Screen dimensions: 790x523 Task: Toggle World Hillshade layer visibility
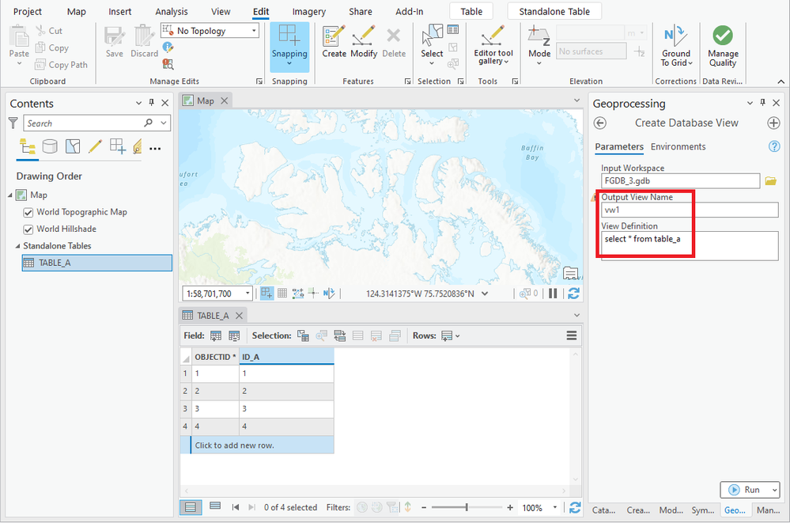tap(28, 229)
